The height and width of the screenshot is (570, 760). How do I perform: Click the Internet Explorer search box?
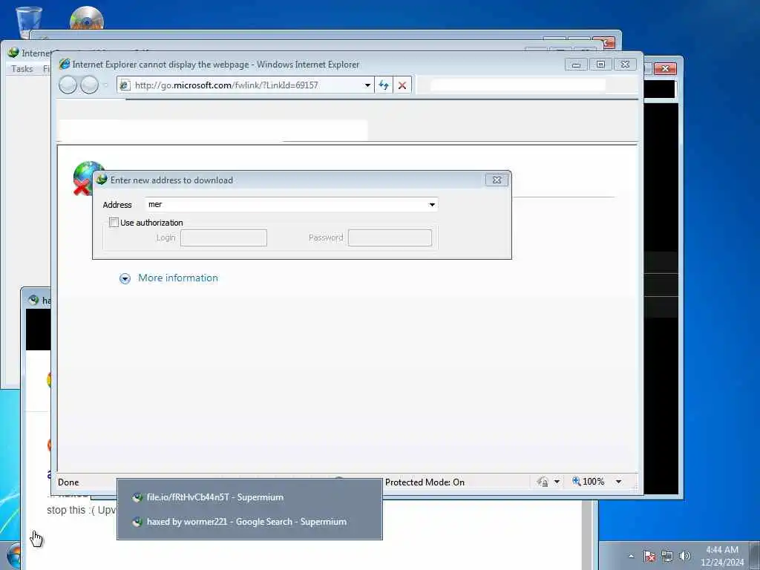click(517, 85)
